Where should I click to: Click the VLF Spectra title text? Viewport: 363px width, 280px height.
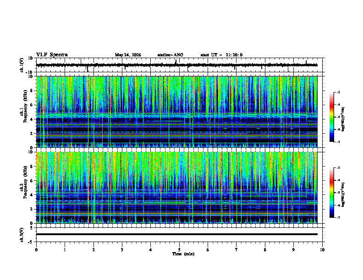click(52, 55)
